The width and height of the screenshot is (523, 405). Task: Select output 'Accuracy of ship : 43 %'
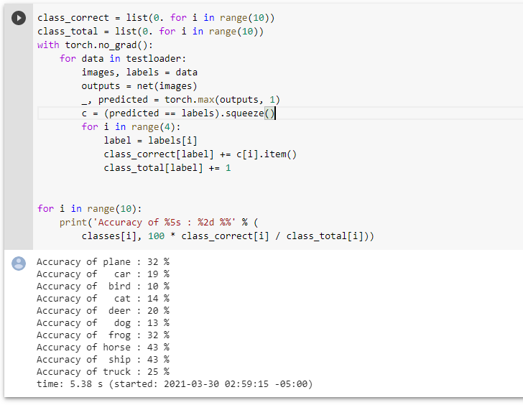tap(103, 360)
